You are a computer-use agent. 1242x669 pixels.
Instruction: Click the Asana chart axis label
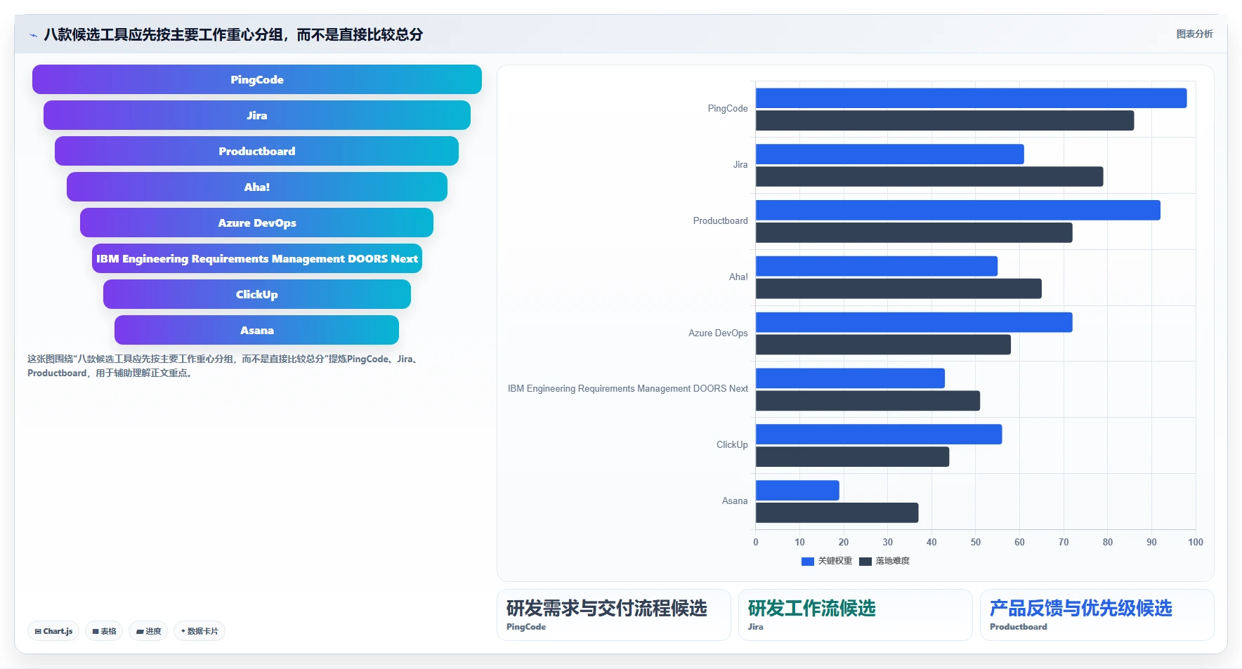[x=735, y=501]
